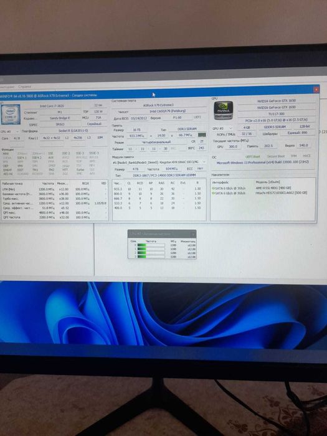Click the green icon beside the AMD R5SL480G drive
327x436 pixels.
tap(214, 188)
